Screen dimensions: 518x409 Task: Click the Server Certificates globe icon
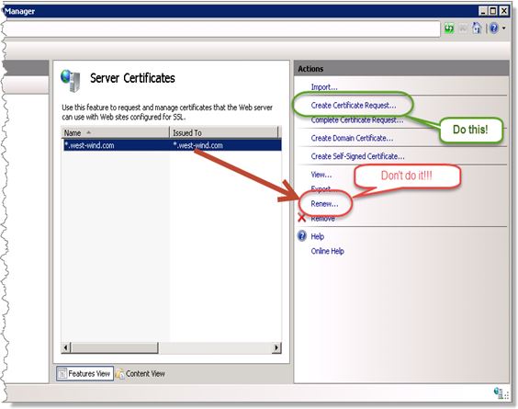click(x=71, y=80)
